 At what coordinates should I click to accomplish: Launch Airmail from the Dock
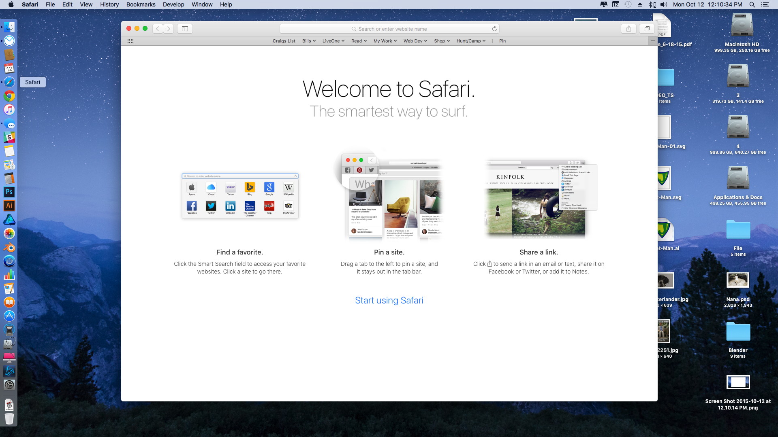pyautogui.click(x=9, y=41)
